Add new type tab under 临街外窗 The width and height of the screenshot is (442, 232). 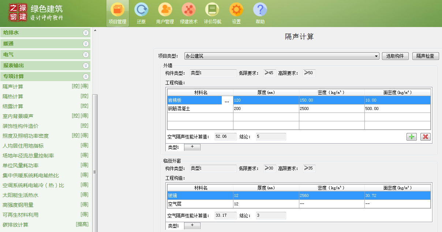192,225
